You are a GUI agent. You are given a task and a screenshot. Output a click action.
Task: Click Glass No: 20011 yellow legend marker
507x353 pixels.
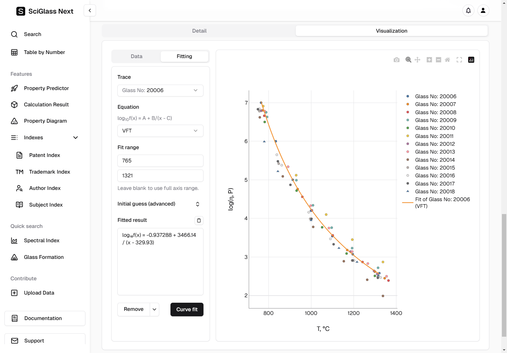408,136
